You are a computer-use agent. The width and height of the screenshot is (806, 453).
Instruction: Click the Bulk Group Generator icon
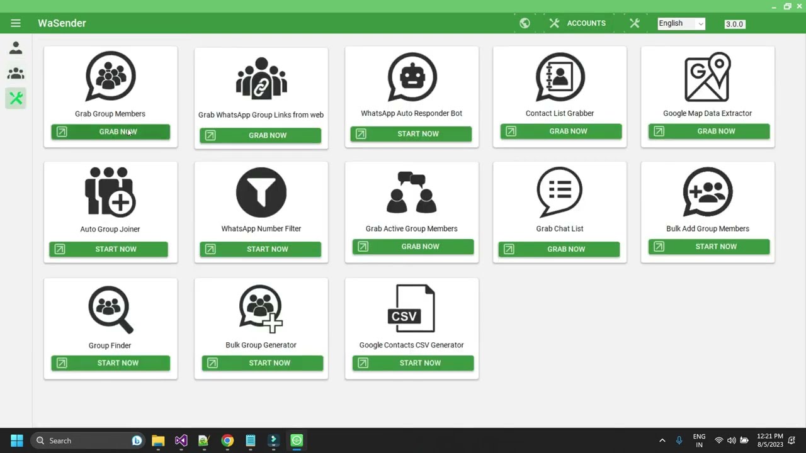point(261,308)
